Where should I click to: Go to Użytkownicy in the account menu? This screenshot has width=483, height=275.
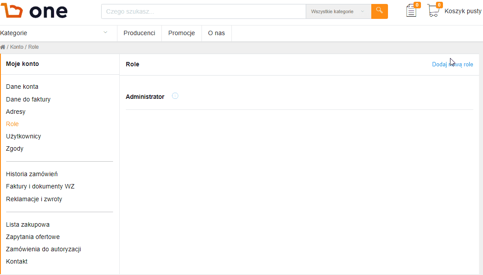pos(23,136)
